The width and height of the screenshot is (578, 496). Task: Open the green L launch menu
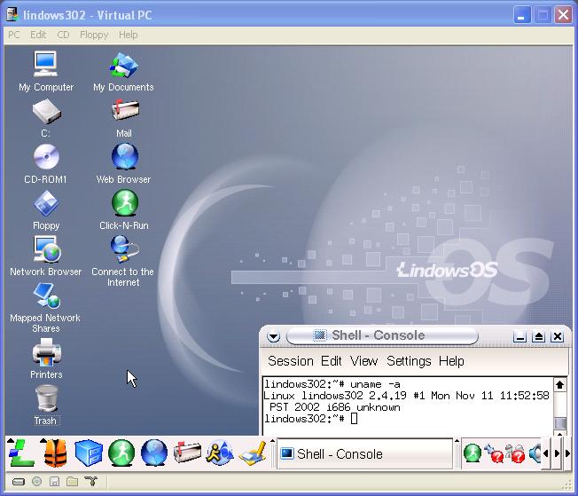[21, 453]
